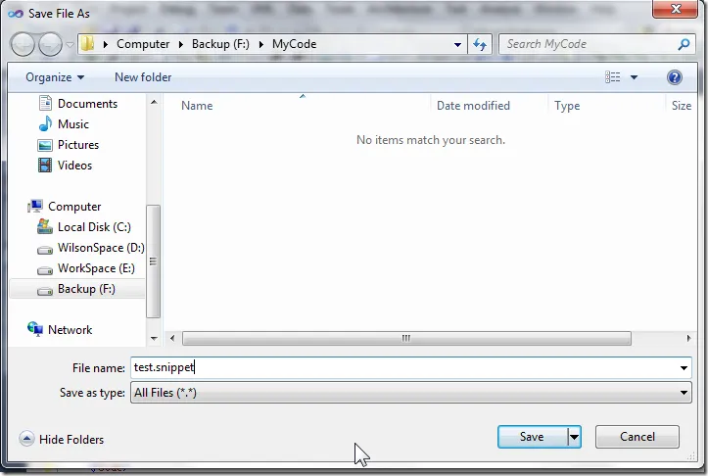Click file list horizontal scroll left arrow
Image resolution: width=708 pixels, height=476 pixels.
click(x=172, y=338)
